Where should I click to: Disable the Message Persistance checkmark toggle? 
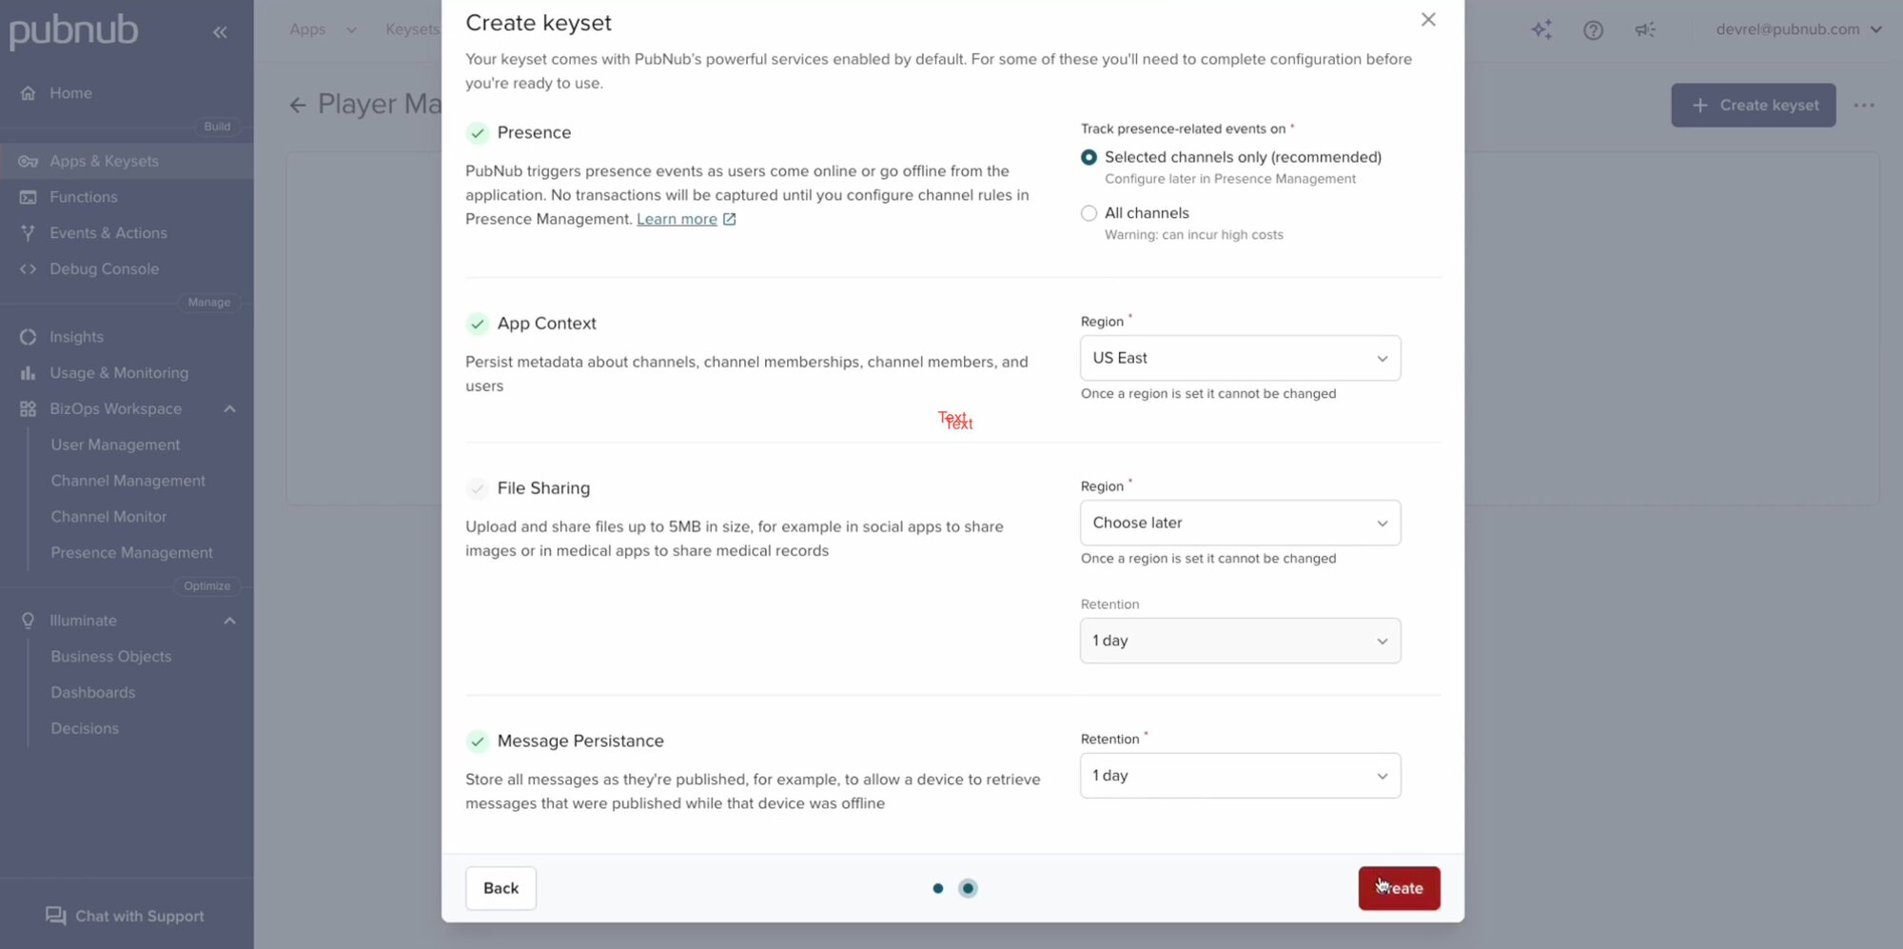[478, 741]
